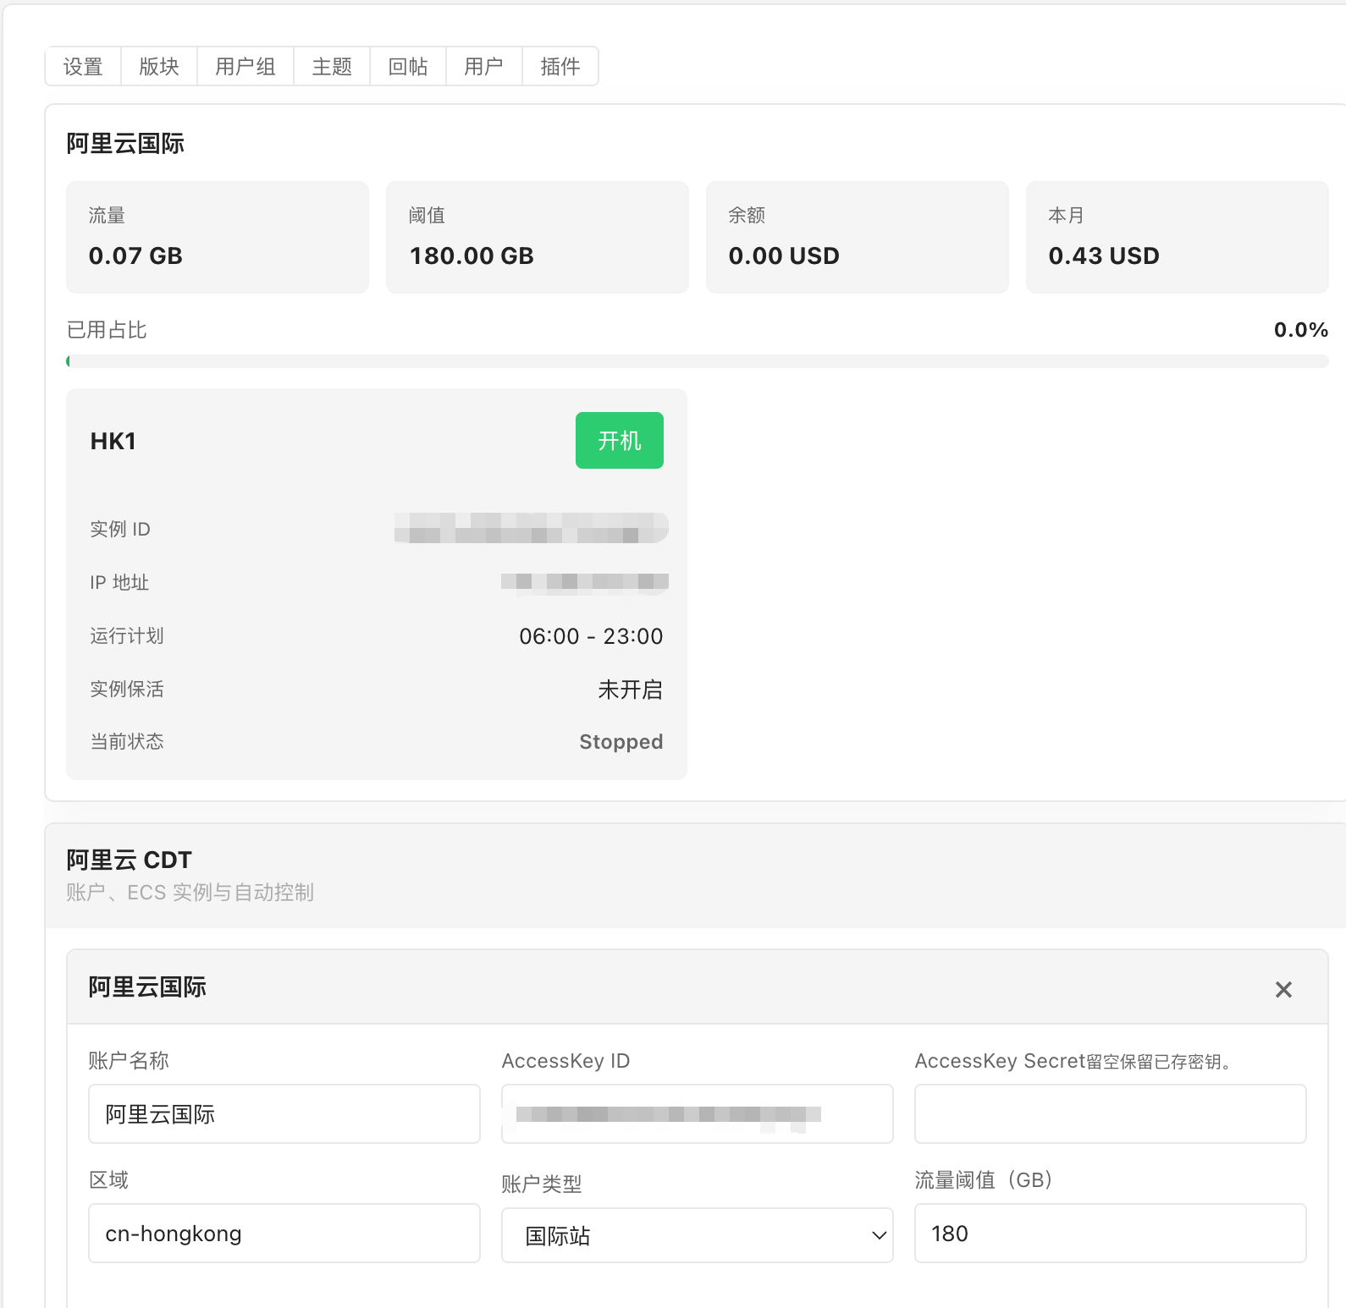1346x1308 pixels.
Task: Click the 未开启 keep-alive value
Action: [x=631, y=689]
